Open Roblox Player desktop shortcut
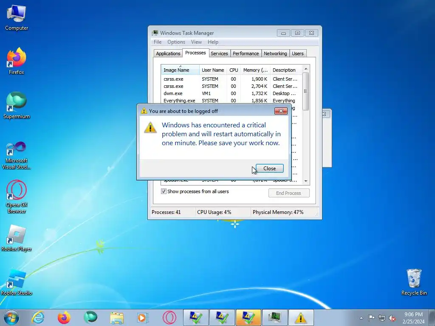The width and height of the screenshot is (435, 326). pyautogui.click(x=17, y=238)
